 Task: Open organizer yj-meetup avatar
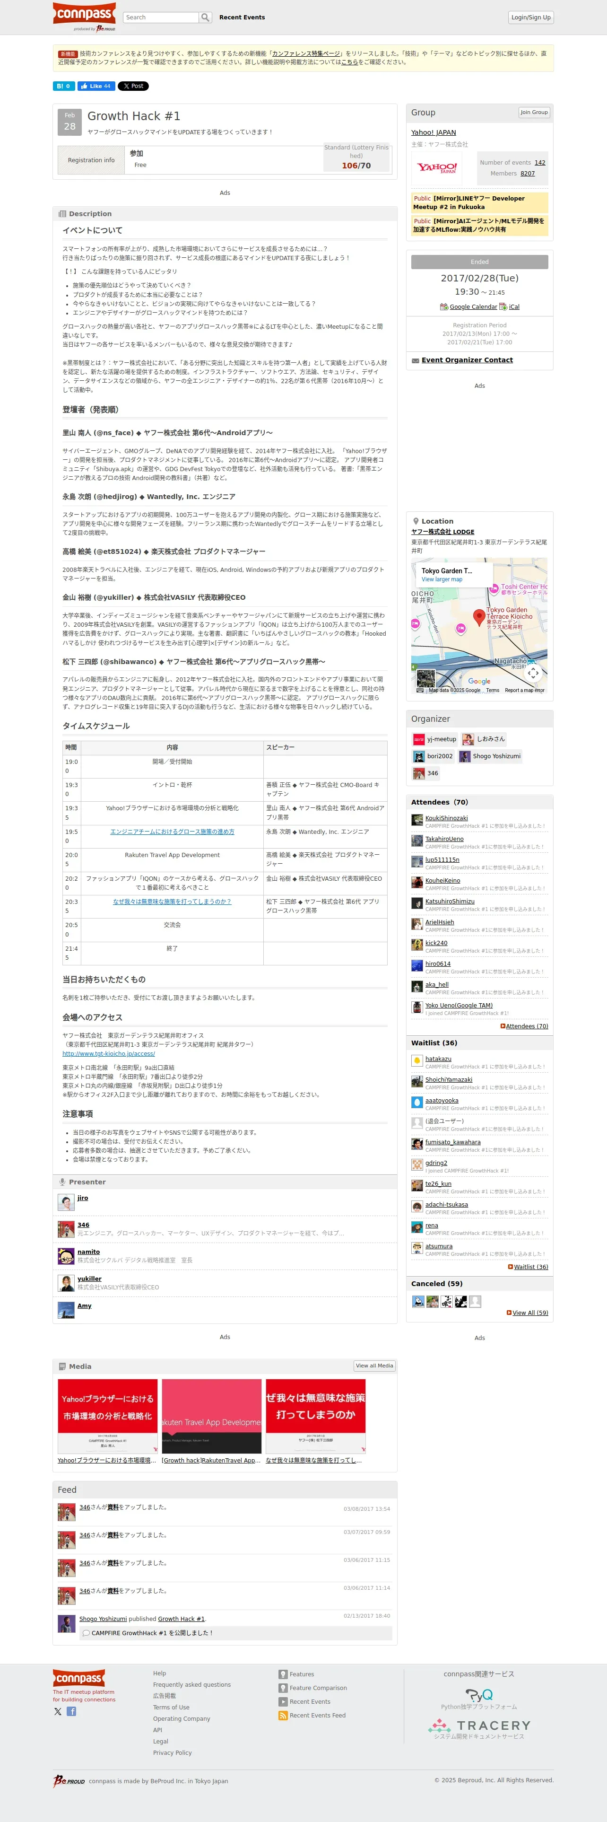click(x=419, y=739)
